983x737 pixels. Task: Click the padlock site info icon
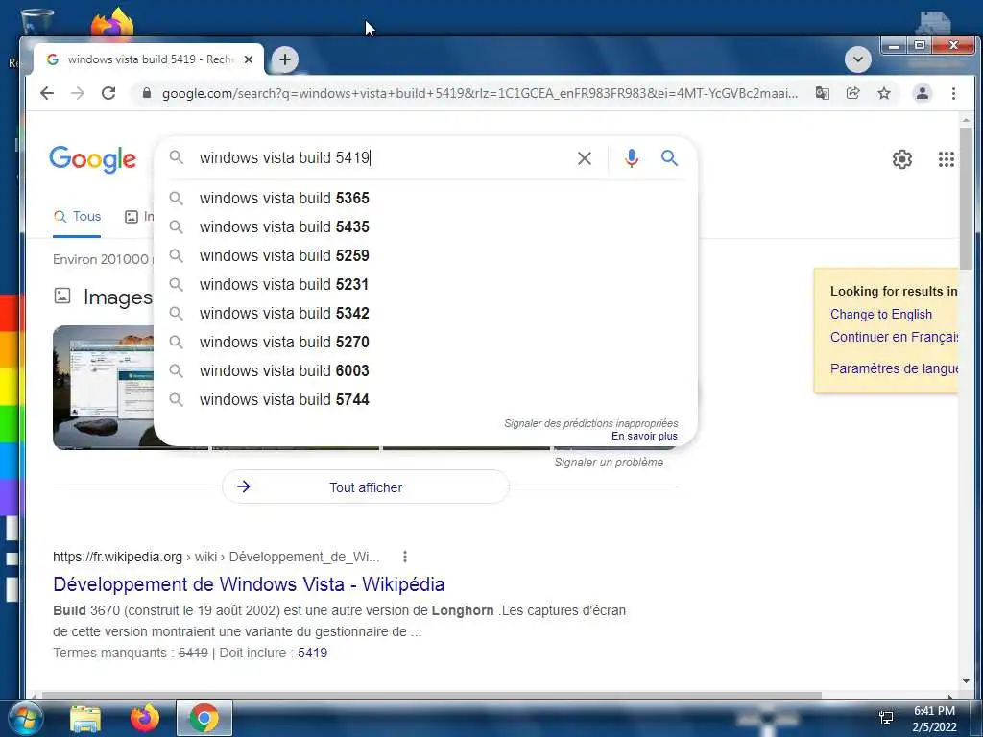[x=147, y=93]
